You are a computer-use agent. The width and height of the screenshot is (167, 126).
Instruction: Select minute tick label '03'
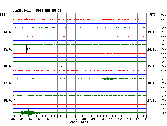[40, 119]
